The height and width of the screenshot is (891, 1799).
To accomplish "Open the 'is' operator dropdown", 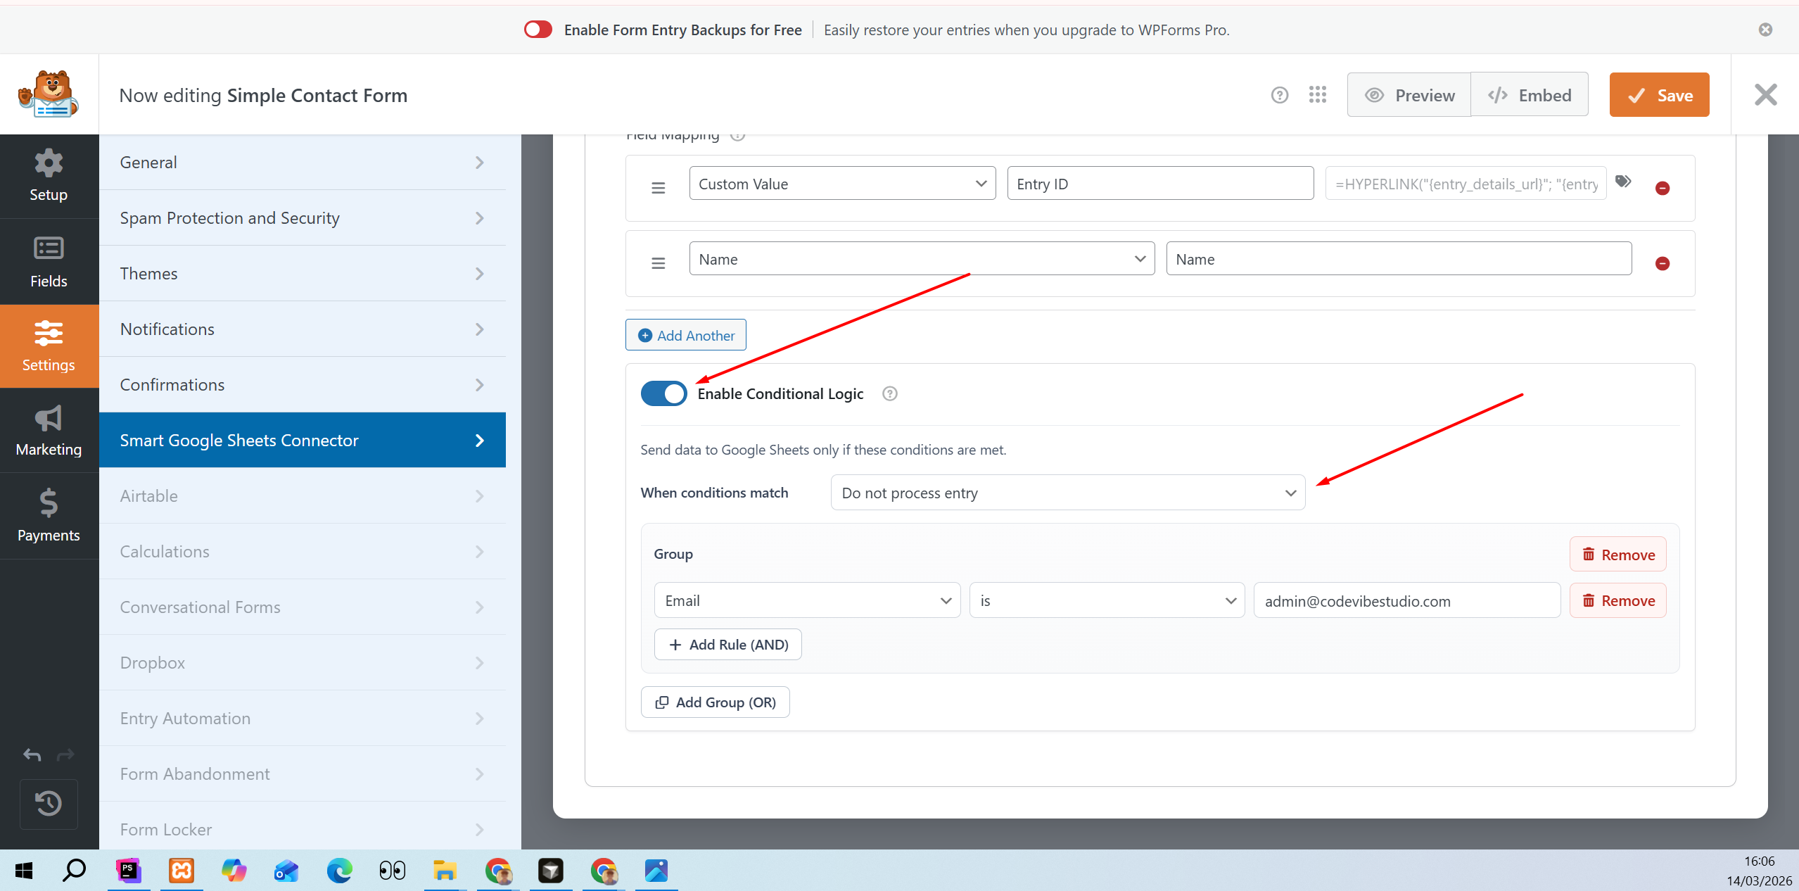I will [x=1107, y=600].
